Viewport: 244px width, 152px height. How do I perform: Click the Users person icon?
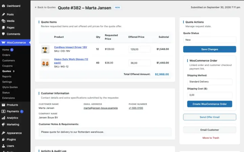point(3,146)
